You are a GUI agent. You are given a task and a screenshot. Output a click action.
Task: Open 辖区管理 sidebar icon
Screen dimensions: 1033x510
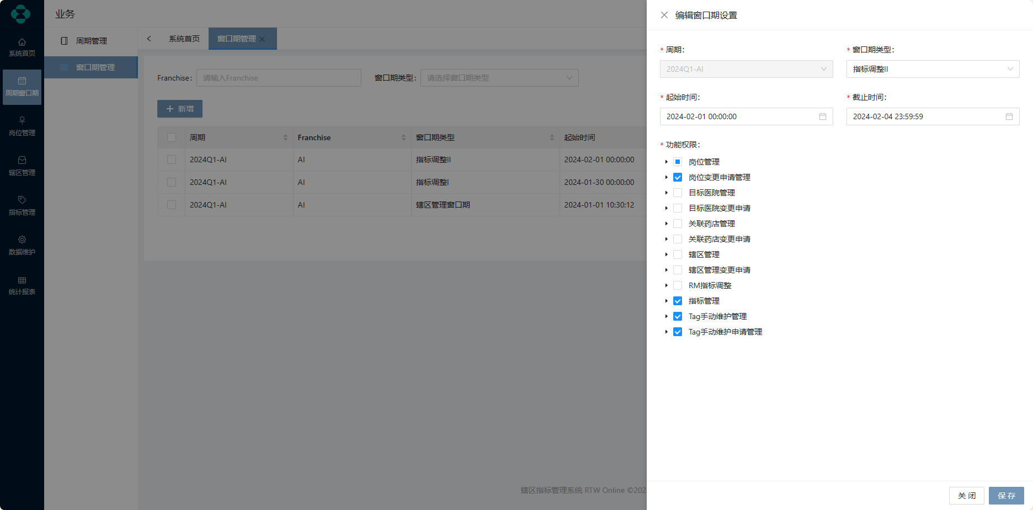pyautogui.click(x=22, y=160)
